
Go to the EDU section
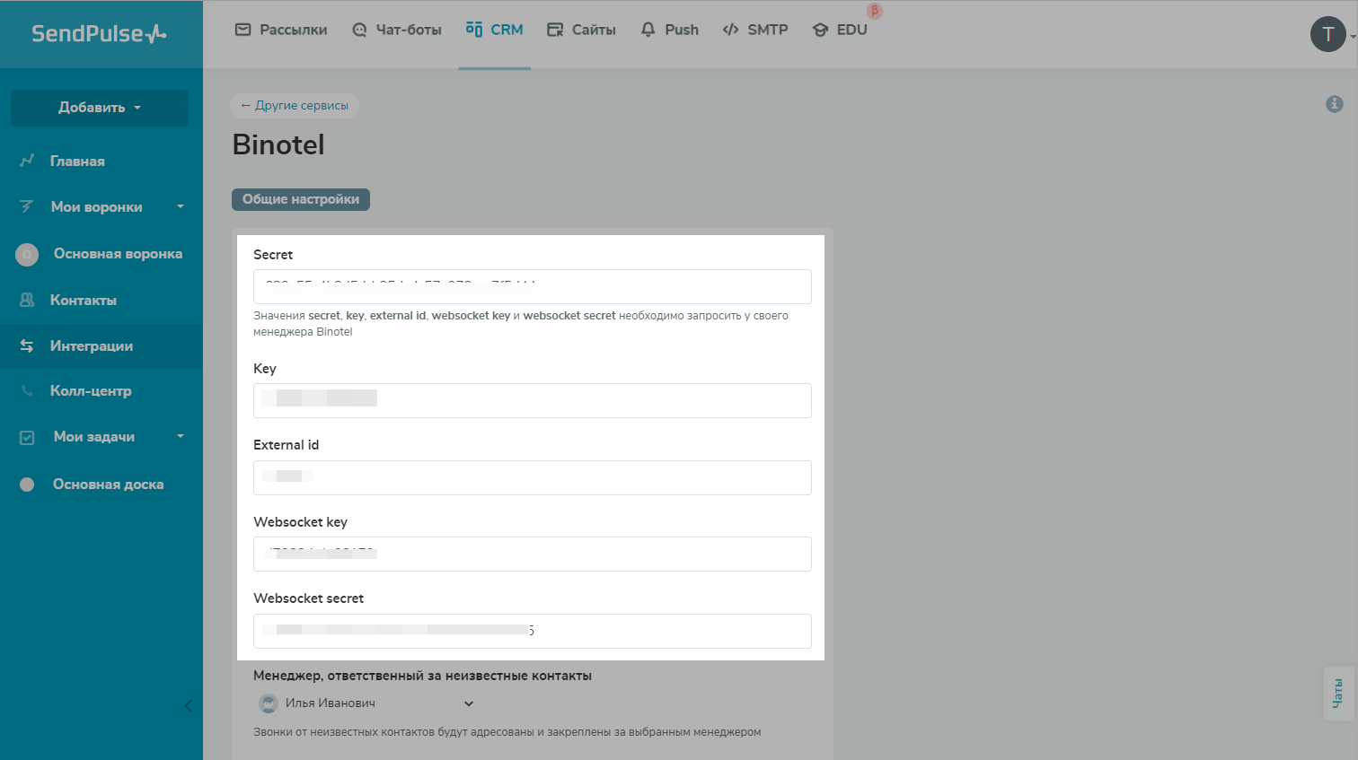(840, 30)
